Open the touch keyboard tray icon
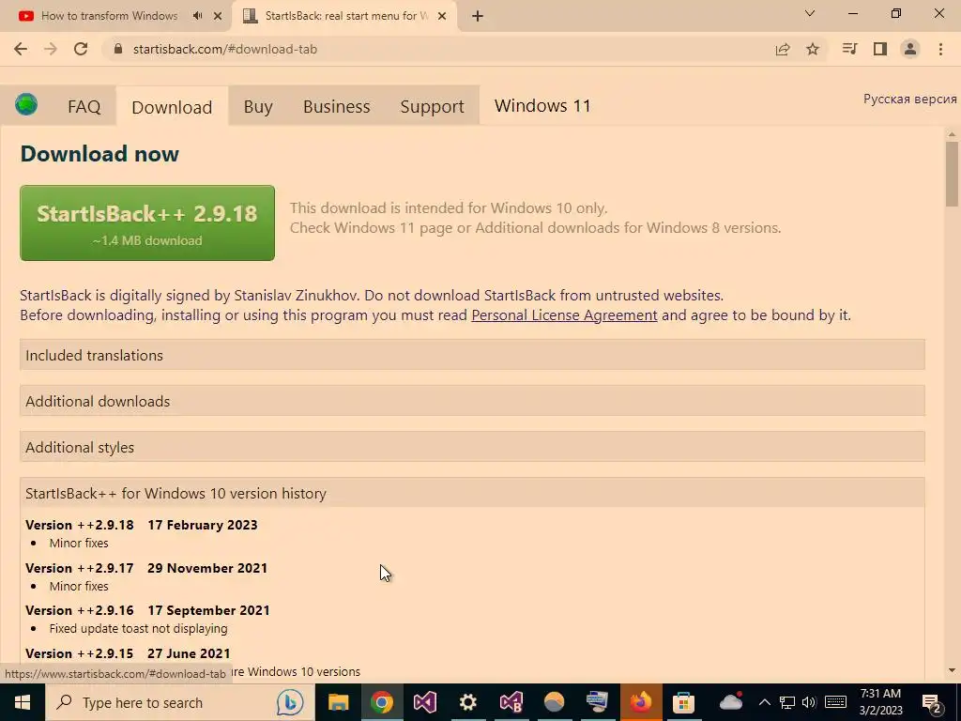Viewport: 961px width, 721px height. [x=835, y=702]
